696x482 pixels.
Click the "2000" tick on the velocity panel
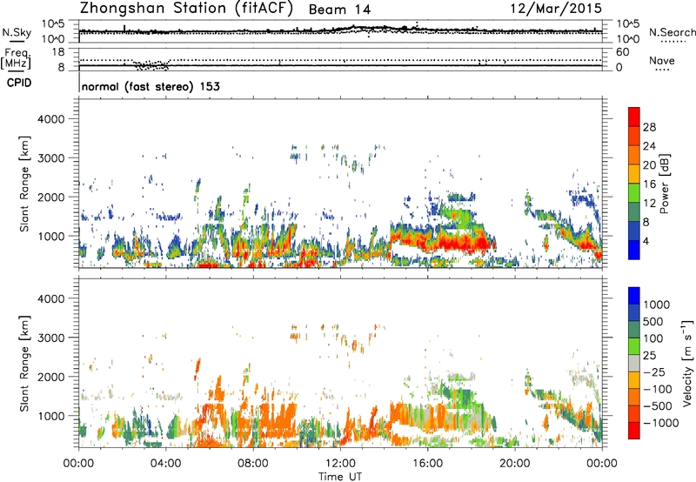pos(50,377)
